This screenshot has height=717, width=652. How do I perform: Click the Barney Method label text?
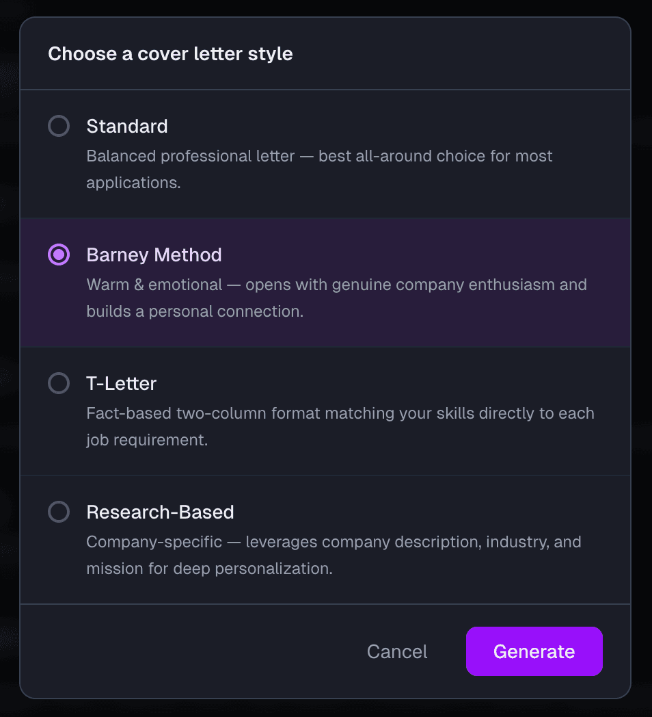point(154,255)
